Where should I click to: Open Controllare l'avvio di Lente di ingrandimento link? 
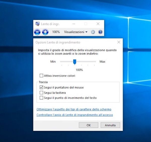coord(74,115)
